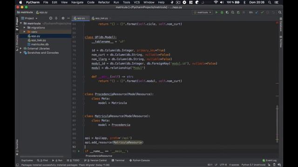Click the matricula breadcrumb in navigation bar
Image resolution: width=298 pixels, height=167 pixels.
pos(25,13)
